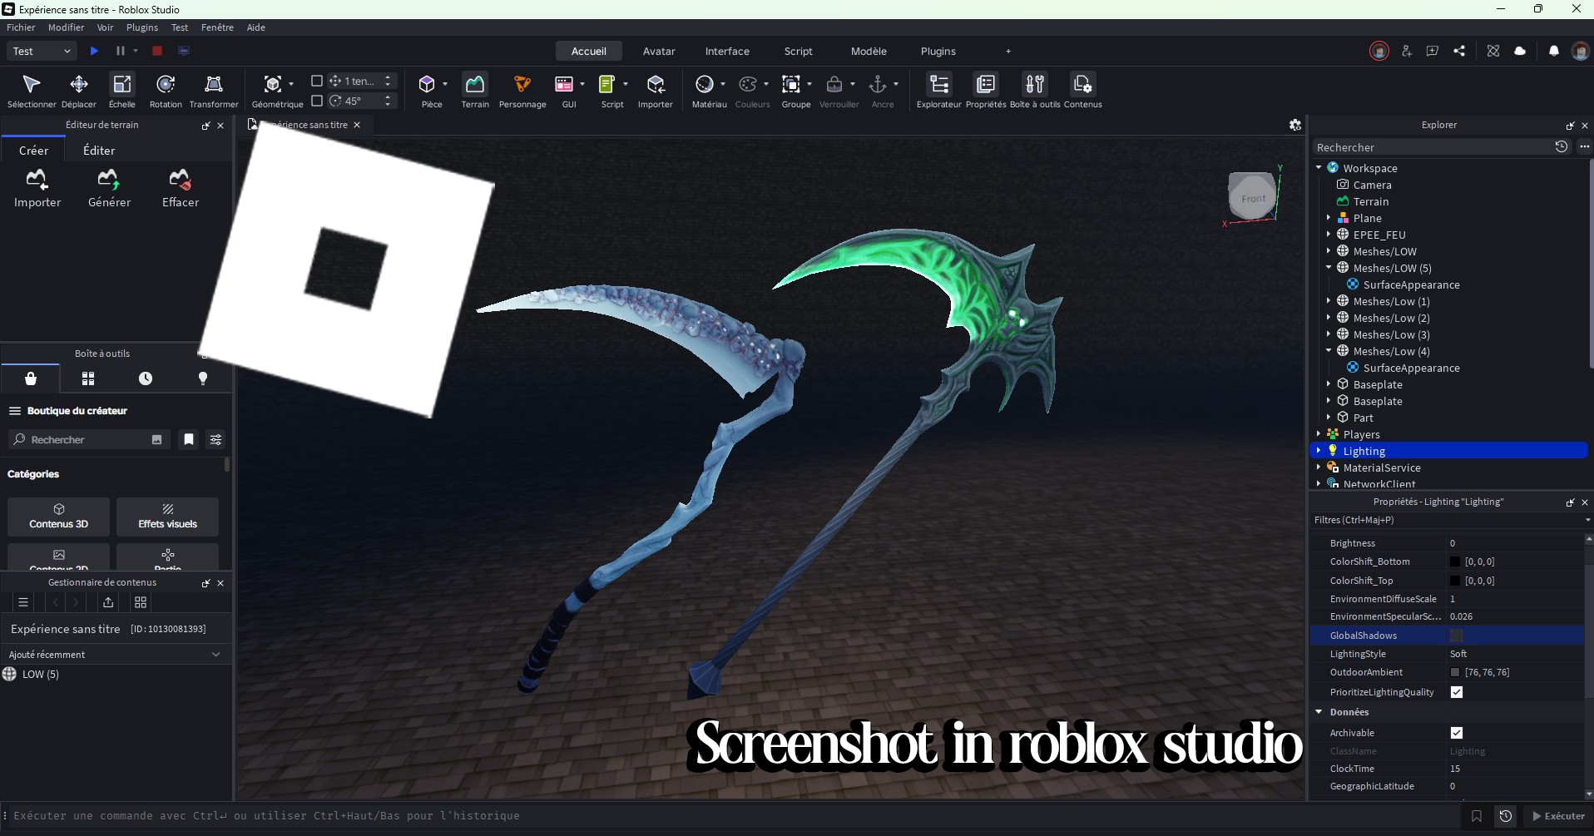Open the Importer 3D tool
This screenshot has width=1594, height=836.
[x=656, y=91]
